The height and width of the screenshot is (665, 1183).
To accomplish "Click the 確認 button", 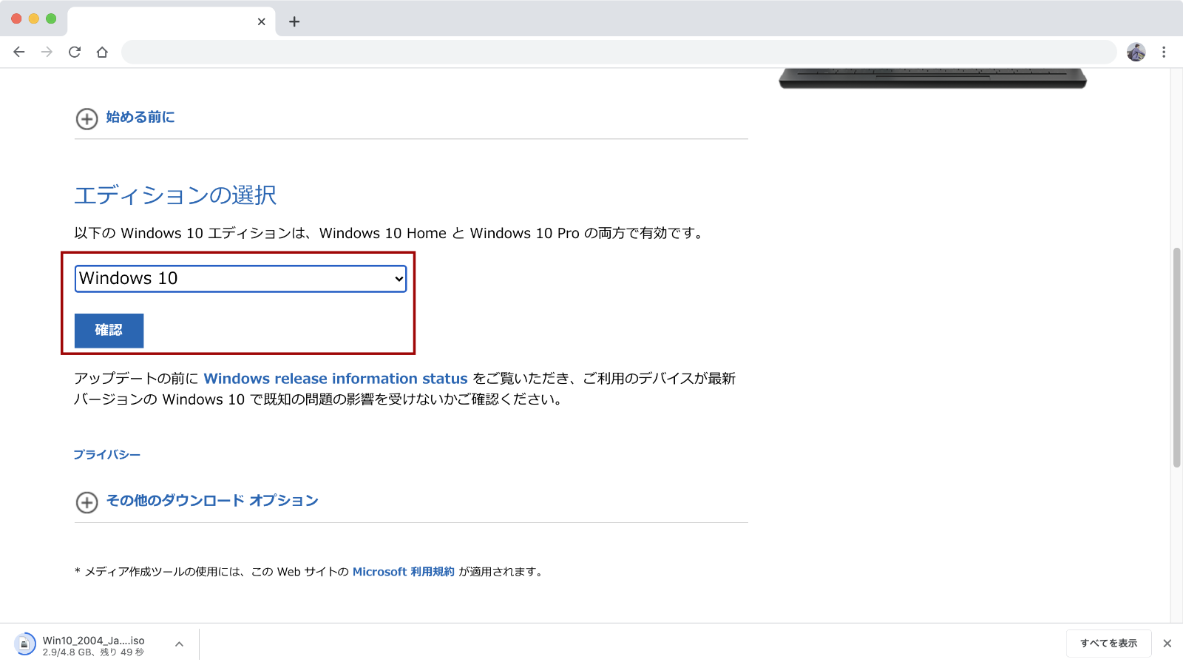I will tap(109, 331).
